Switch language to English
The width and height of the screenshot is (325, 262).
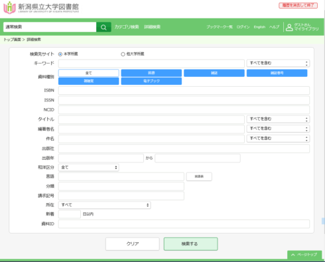[259, 27]
